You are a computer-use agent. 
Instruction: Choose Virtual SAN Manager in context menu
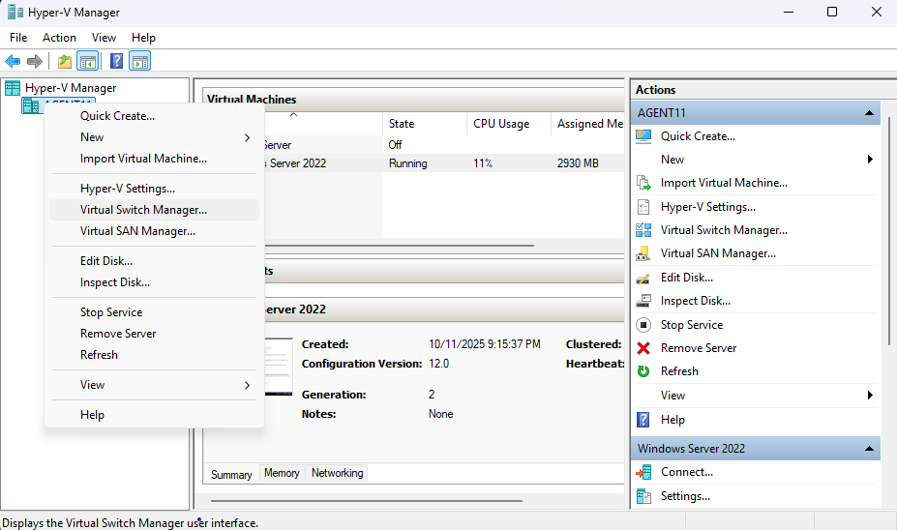point(154,231)
